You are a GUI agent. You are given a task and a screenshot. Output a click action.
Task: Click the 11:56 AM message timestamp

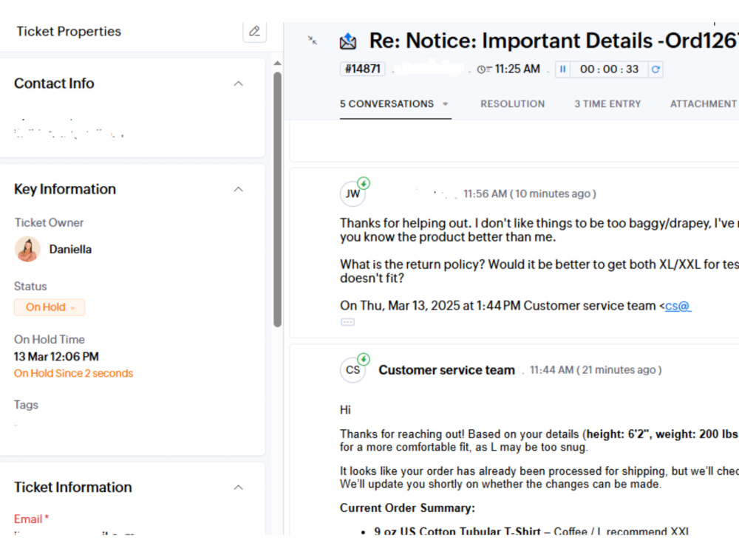pos(530,194)
